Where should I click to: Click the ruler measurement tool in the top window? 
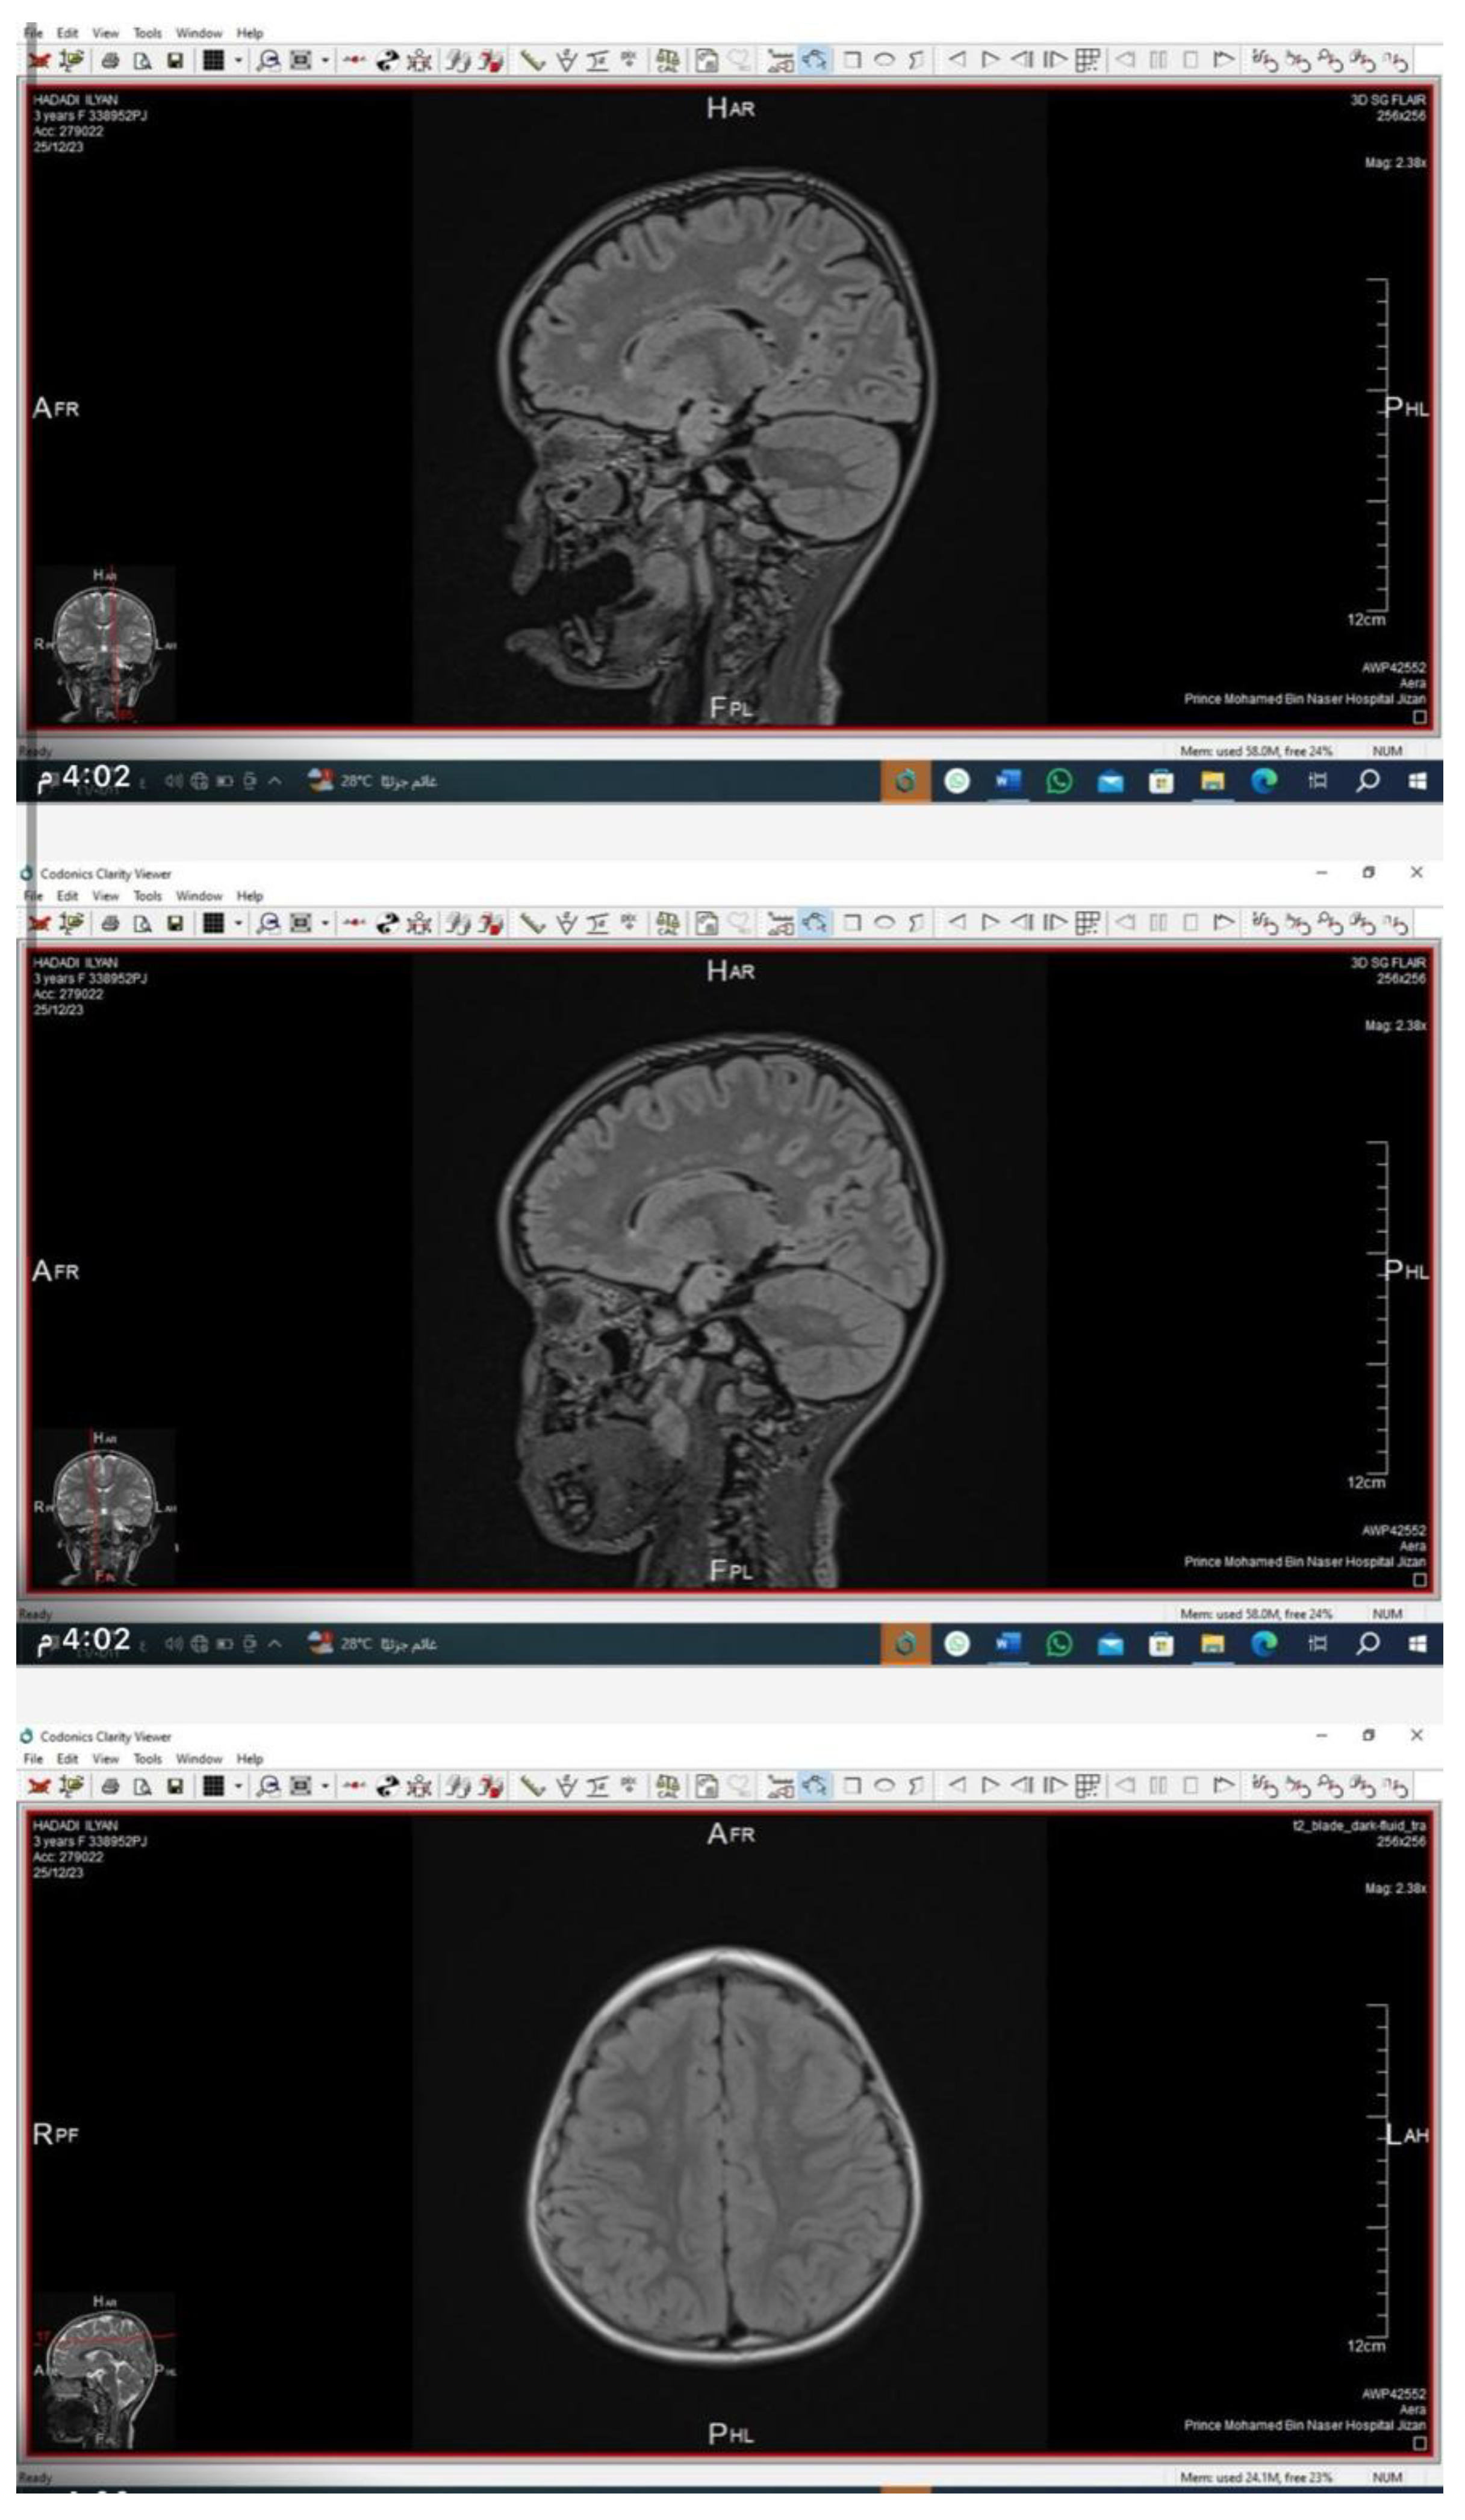coord(533,61)
